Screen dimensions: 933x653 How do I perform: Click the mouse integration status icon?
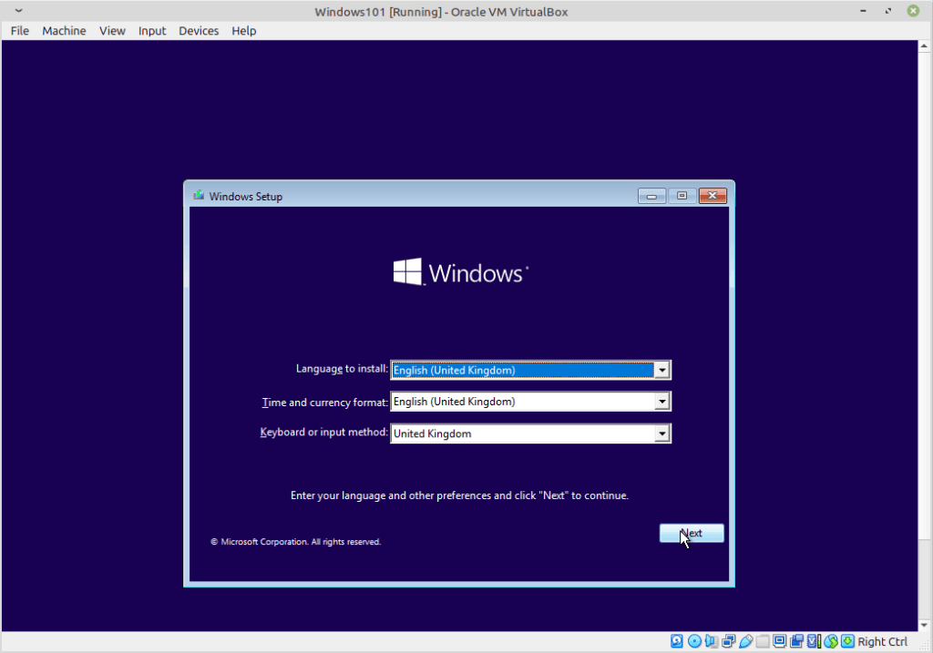pyautogui.click(x=831, y=641)
